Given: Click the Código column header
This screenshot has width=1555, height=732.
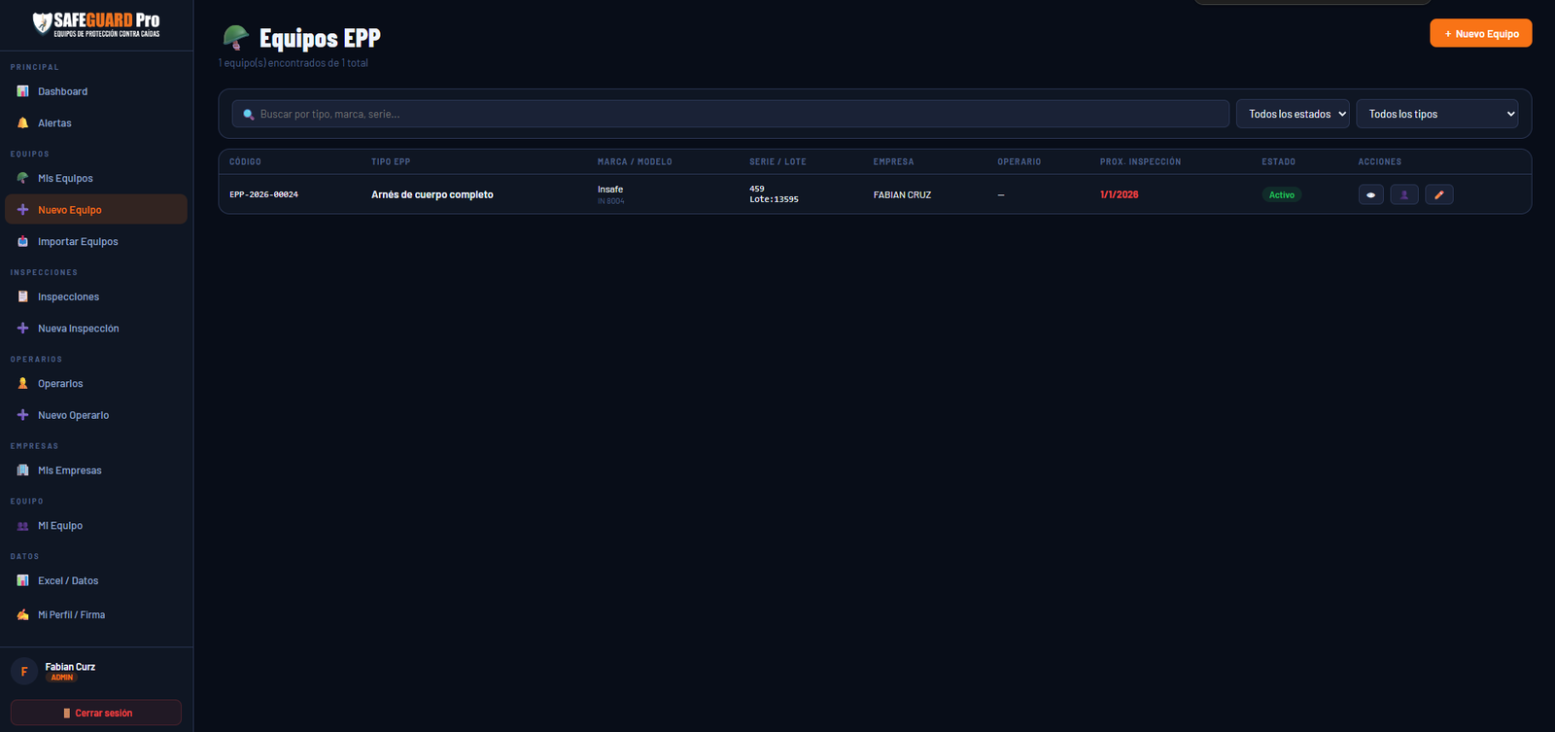Looking at the screenshot, I should [x=245, y=161].
